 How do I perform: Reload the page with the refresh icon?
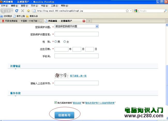click(x=17, y=11)
